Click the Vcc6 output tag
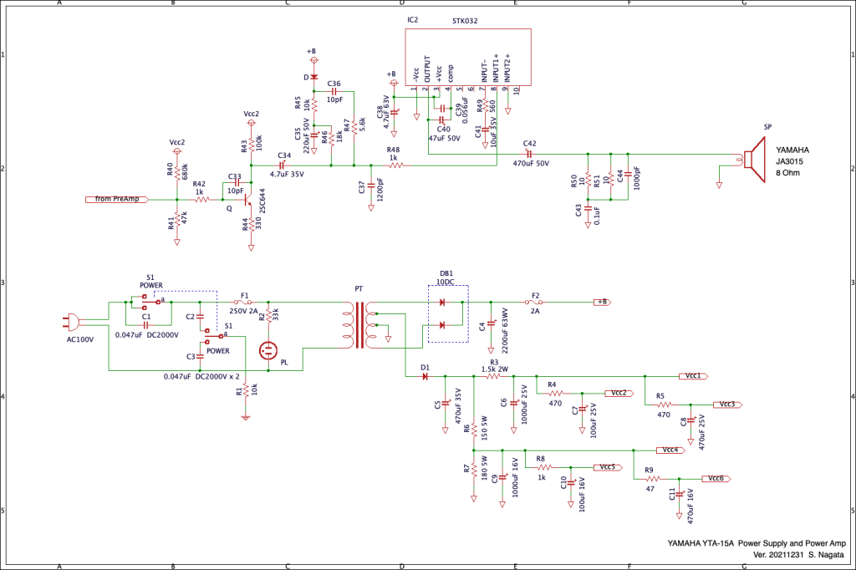Image resolution: width=856 pixels, height=570 pixels. pos(716,478)
